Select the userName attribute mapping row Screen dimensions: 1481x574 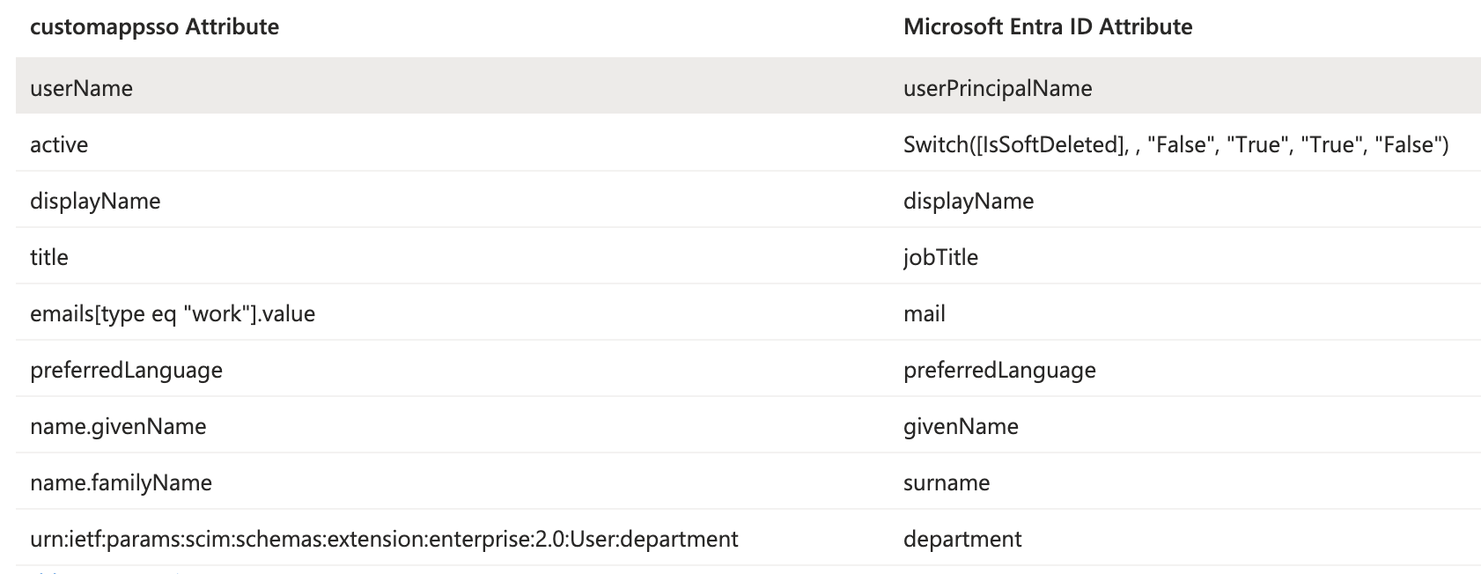coord(81,88)
